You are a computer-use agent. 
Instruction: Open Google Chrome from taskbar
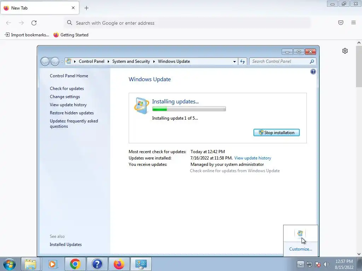click(x=75, y=264)
